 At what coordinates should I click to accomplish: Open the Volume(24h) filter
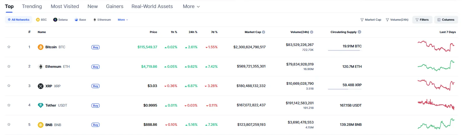[x=397, y=20]
